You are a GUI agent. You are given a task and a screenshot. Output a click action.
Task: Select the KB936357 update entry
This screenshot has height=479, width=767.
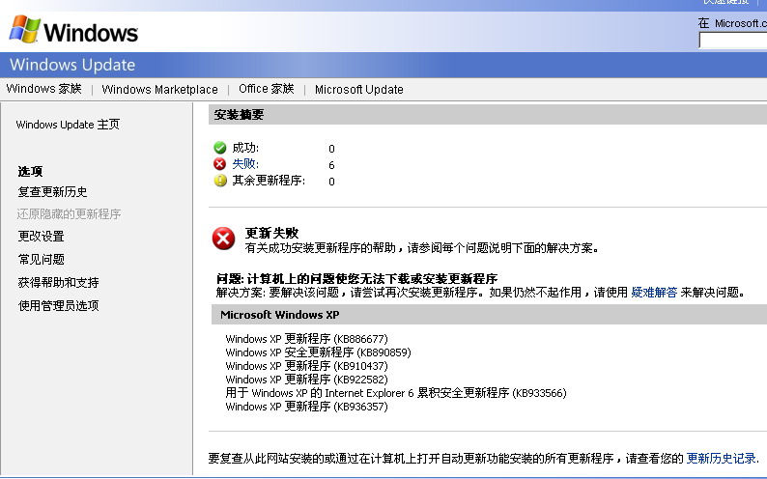click(x=306, y=407)
